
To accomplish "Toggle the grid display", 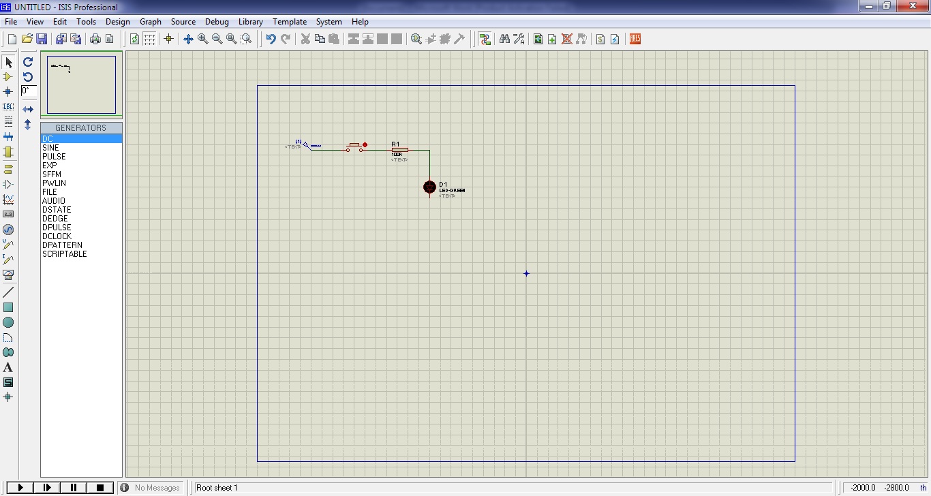I will [149, 39].
